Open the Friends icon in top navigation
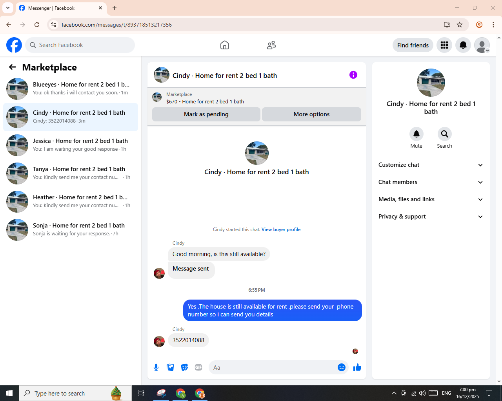The image size is (502, 401). 271,45
